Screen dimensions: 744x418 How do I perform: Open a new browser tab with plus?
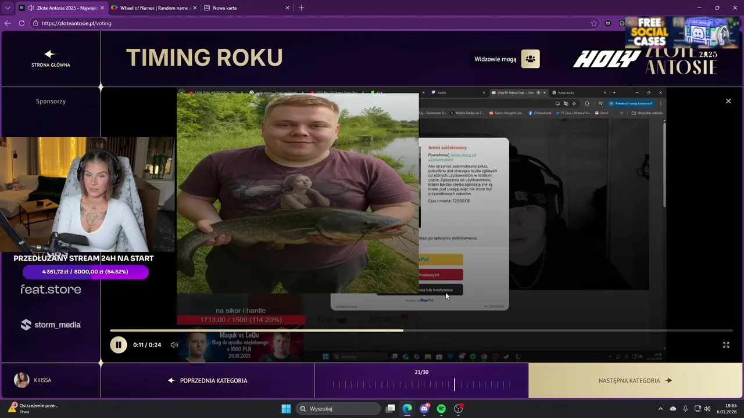tap(301, 8)
